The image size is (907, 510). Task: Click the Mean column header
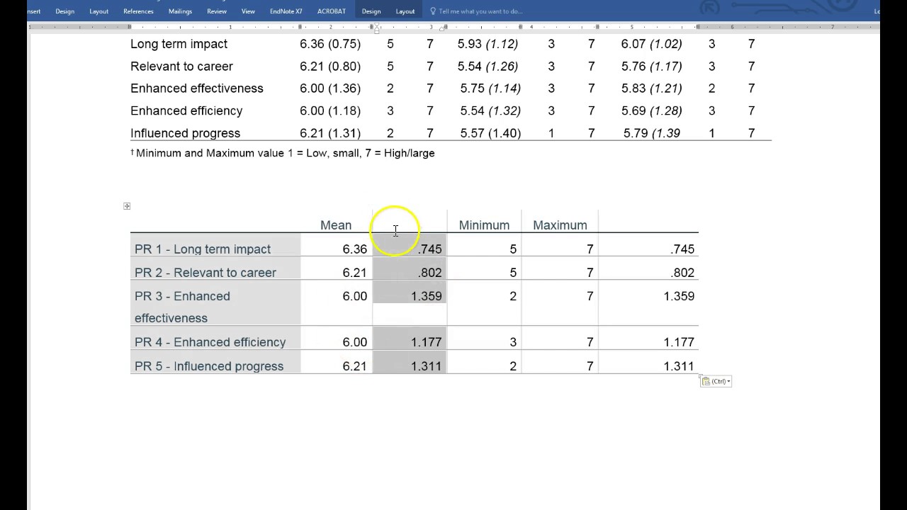pyautogui.click(x=336, y=225)
